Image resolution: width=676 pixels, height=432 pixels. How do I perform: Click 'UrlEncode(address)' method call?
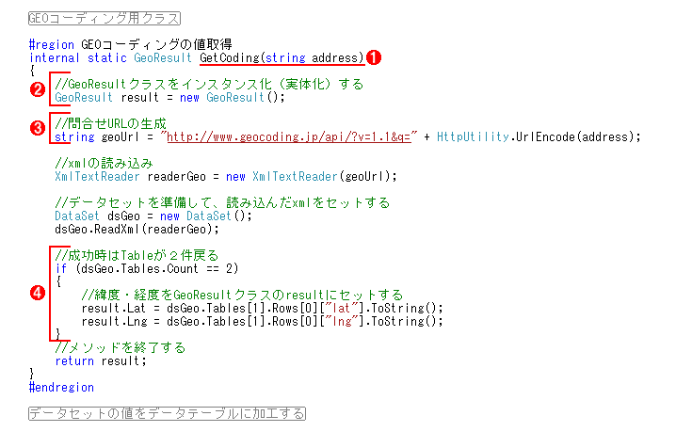(x=574, y=136)
